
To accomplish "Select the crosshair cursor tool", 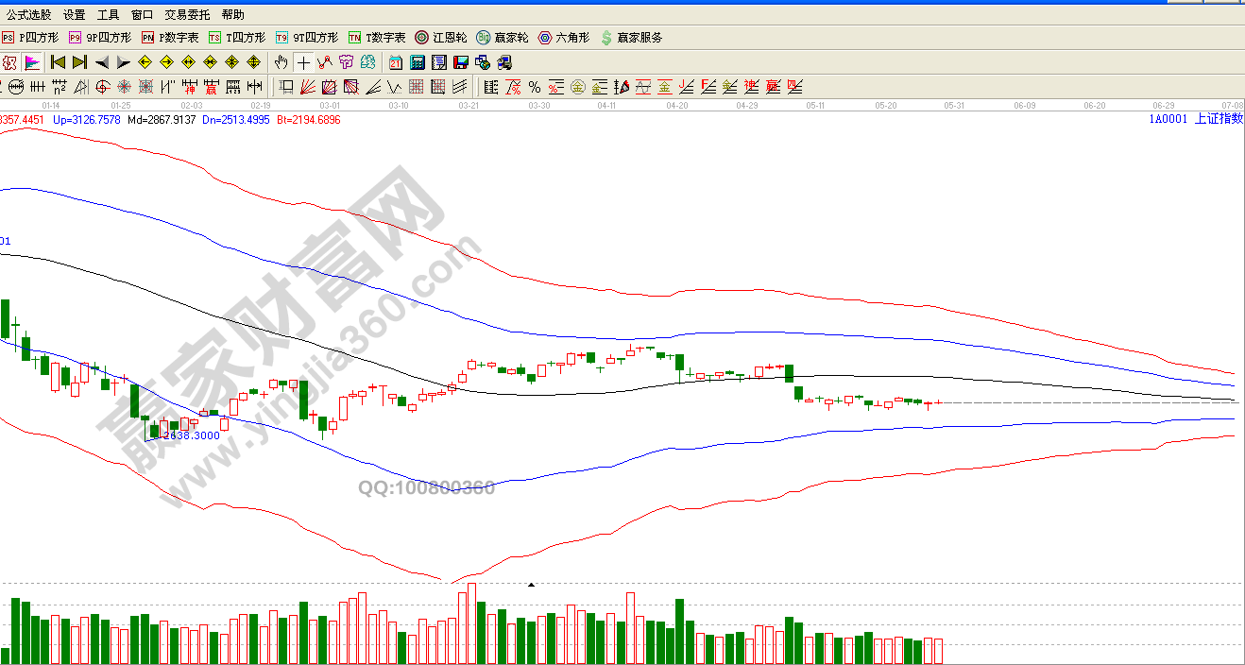I will 302,63.
